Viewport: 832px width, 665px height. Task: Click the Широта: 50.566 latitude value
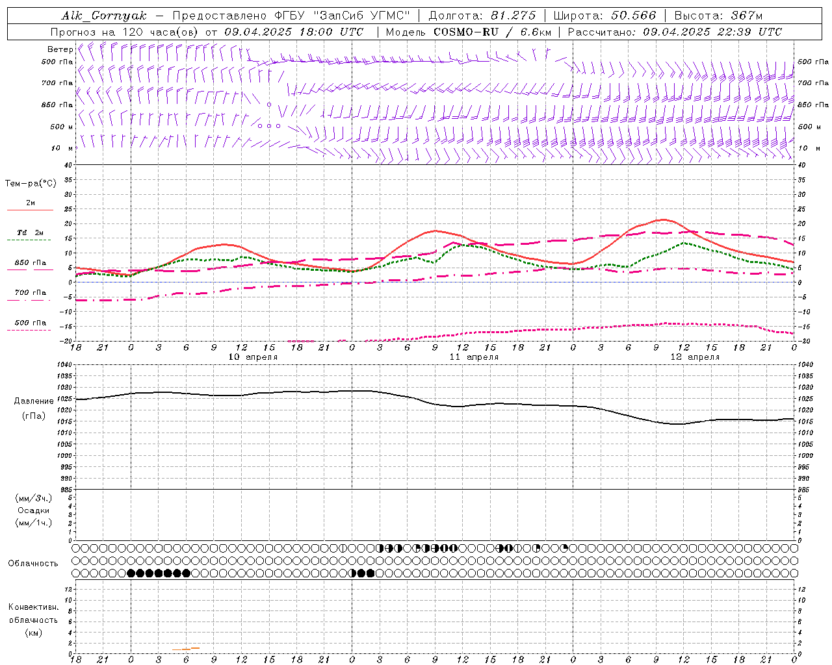[x=604, y=16]
